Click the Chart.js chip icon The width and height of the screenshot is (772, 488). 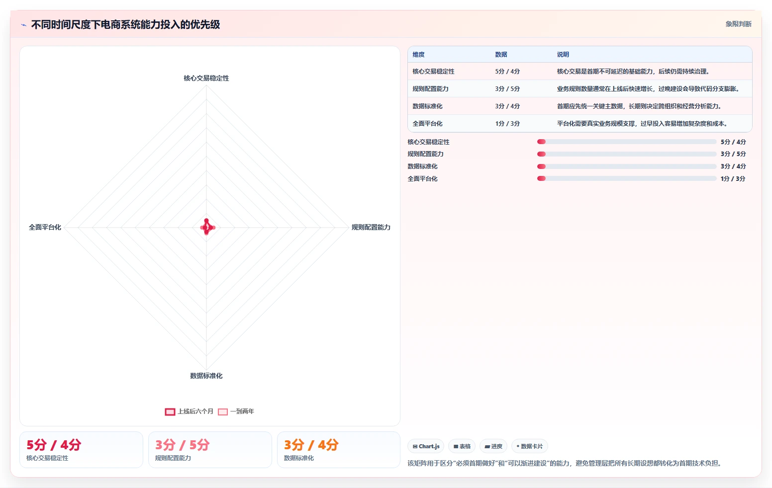click(x=415, y=446)
